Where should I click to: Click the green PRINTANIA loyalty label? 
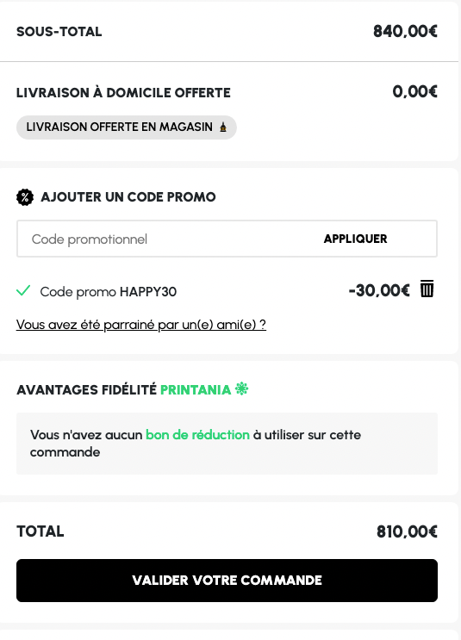pos(196,390)
